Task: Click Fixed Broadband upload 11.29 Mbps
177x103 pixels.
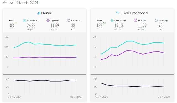Action: click(142, 27)
